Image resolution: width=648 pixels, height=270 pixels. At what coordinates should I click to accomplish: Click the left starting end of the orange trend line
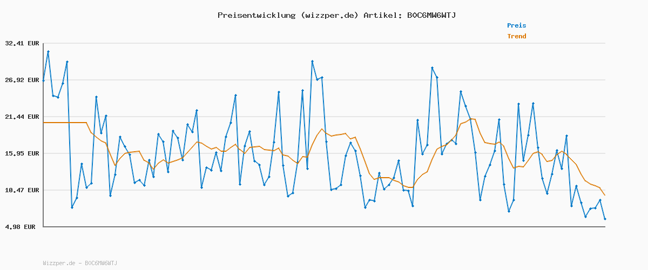44,123
